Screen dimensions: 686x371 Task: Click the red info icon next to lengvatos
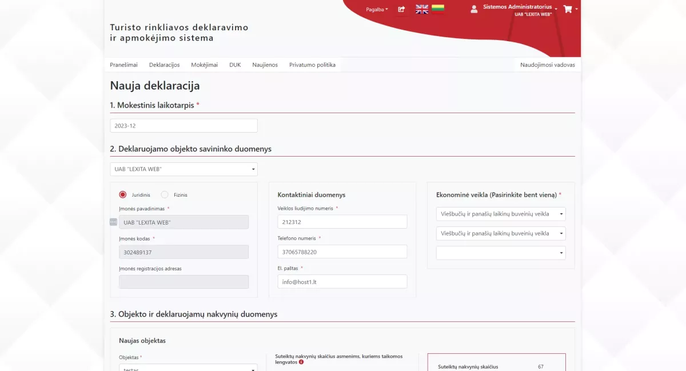point(302,361)
